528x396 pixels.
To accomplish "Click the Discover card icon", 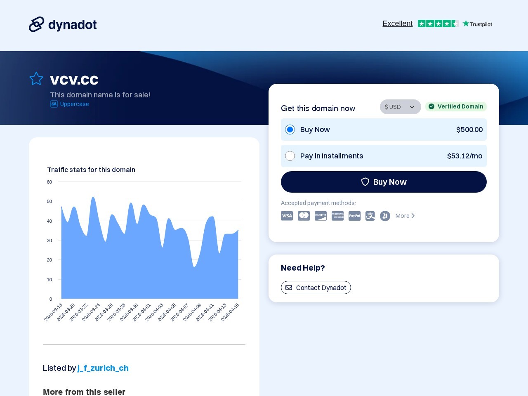I will [321, 216].
